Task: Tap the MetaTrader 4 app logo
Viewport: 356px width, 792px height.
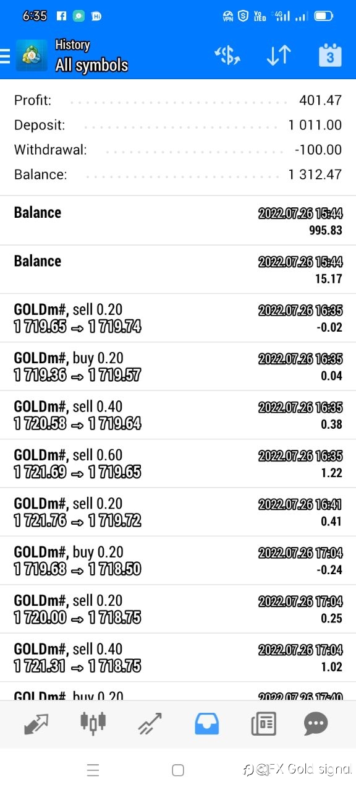Action: tap(32, 56)
